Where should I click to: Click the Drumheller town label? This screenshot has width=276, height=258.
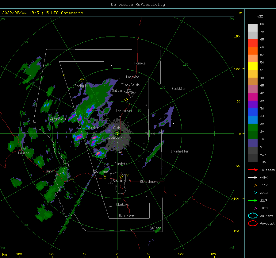tap(179, 151)
